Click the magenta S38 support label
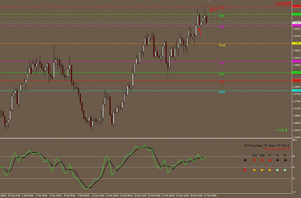The width and height of the screenshot is (301, 198). 222,63
